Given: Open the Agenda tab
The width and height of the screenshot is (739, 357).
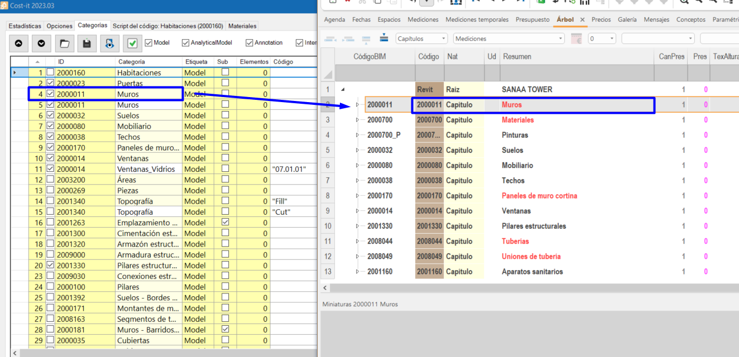Looking at the screenshot, I should 334,20.
